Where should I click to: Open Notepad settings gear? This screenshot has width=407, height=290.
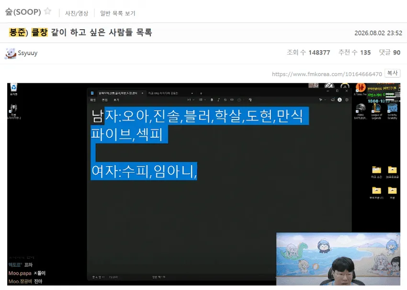tap(347, 100)
